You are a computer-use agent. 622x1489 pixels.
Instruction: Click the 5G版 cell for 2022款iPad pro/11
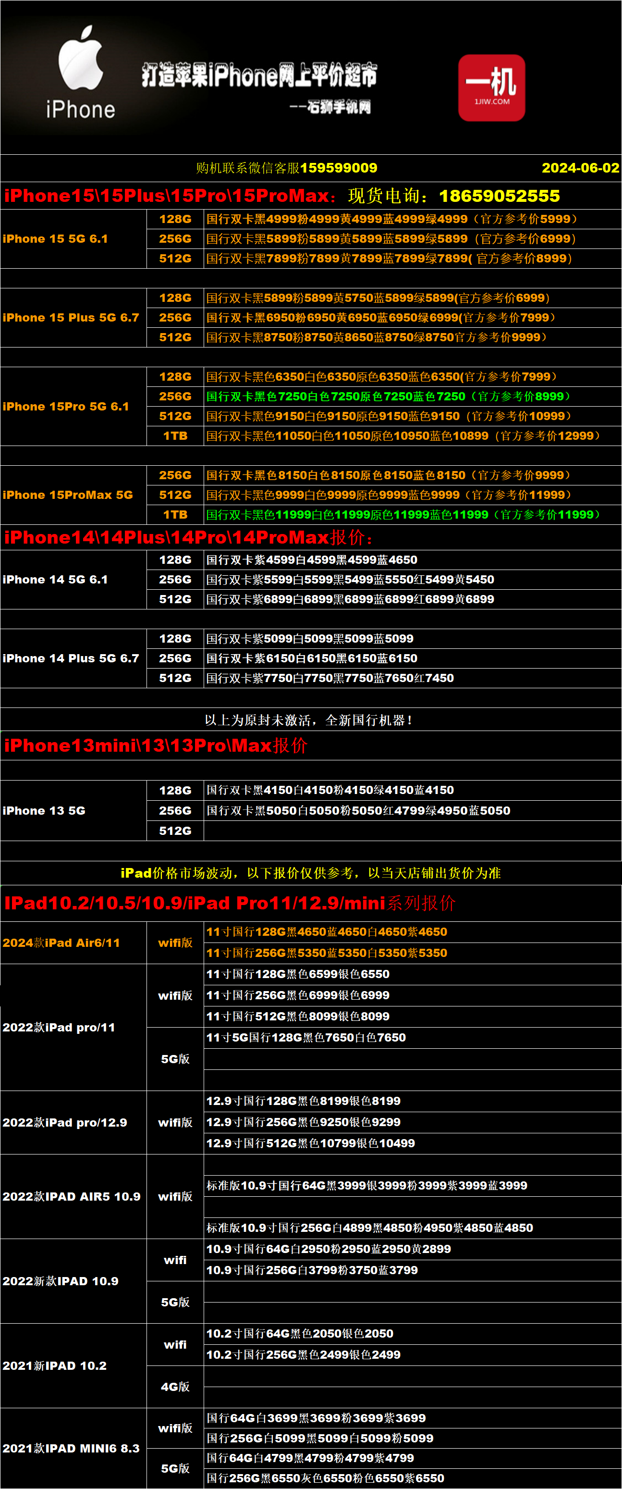click(175, 1059)
